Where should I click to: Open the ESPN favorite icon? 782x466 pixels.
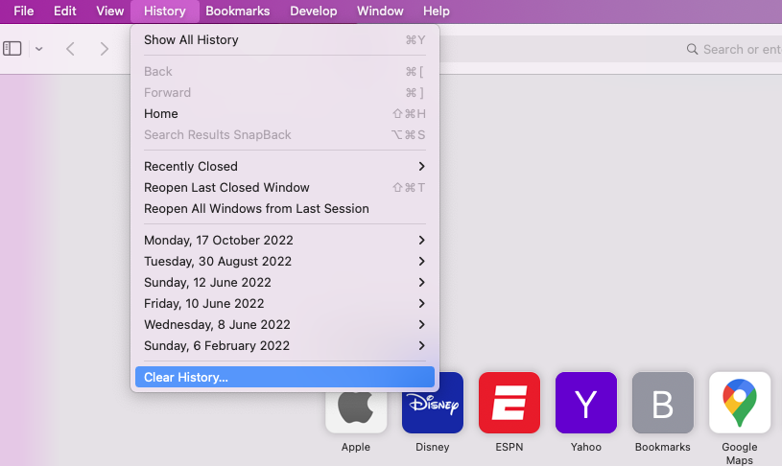tap(509, 403)
